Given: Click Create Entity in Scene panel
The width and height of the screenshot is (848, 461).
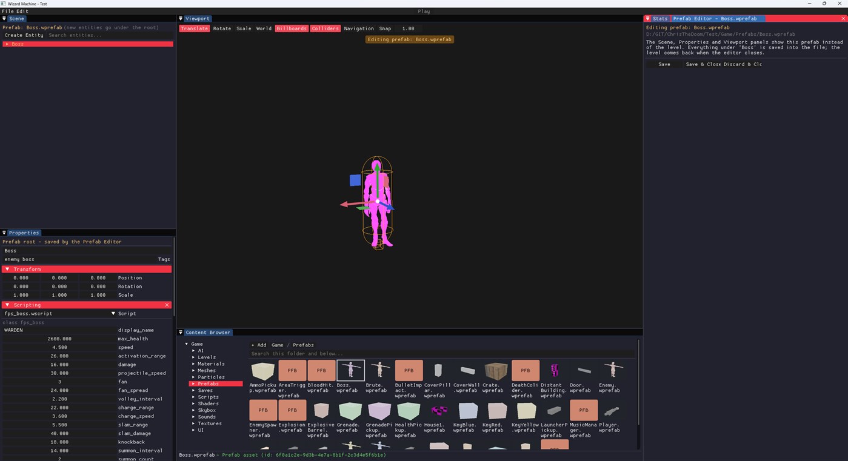Looking at the screenshot, I should point(24,35).
